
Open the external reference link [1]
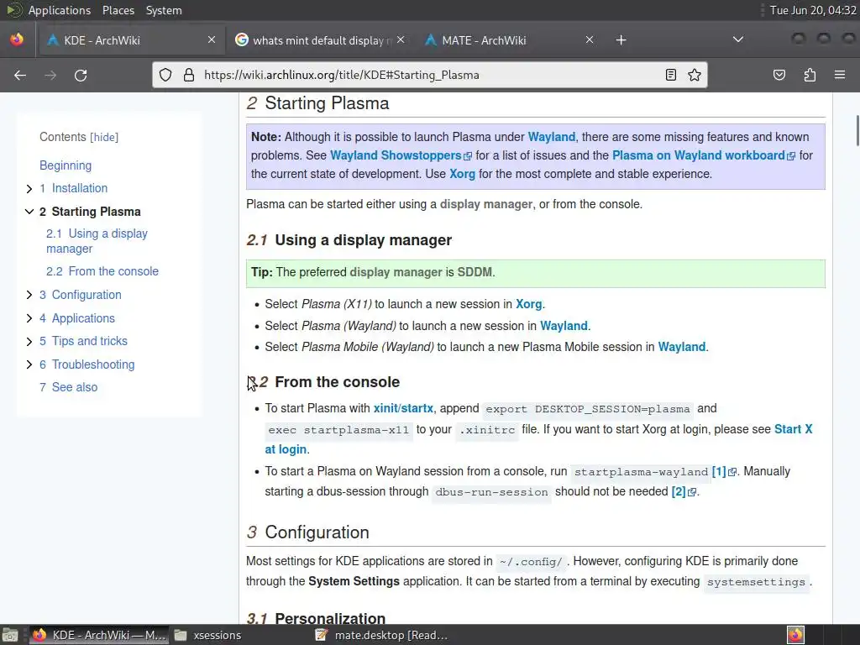pyautogui.click(x=724, y=472)
